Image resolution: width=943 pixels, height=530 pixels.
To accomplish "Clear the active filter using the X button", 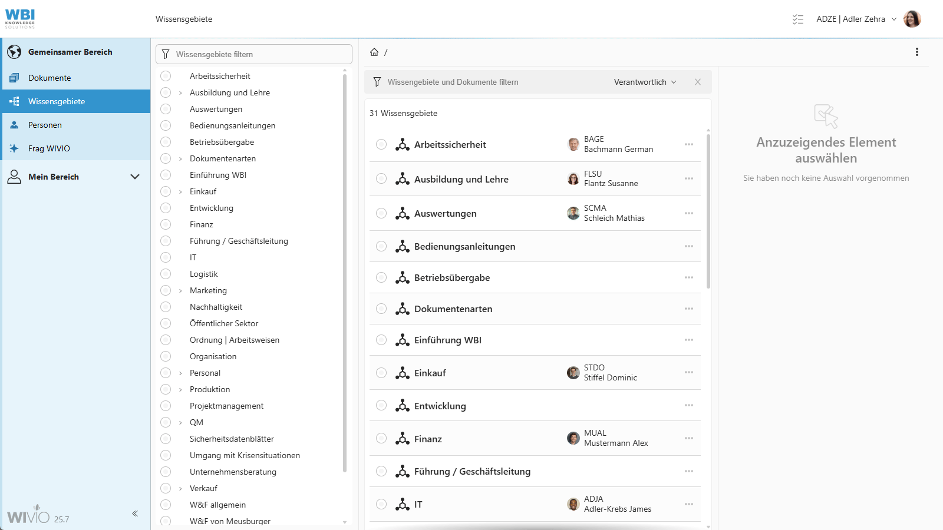I will click(698, 82).
